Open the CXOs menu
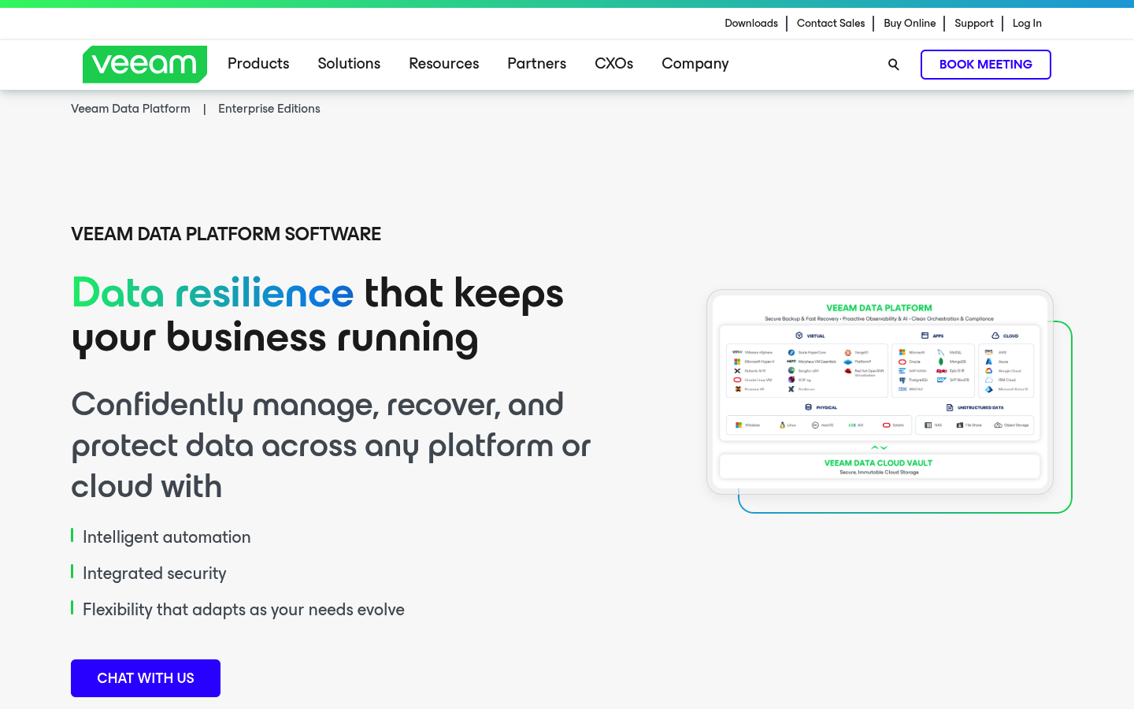The width and height of the screenshot is (1134, 709). [x=613, y=64]
